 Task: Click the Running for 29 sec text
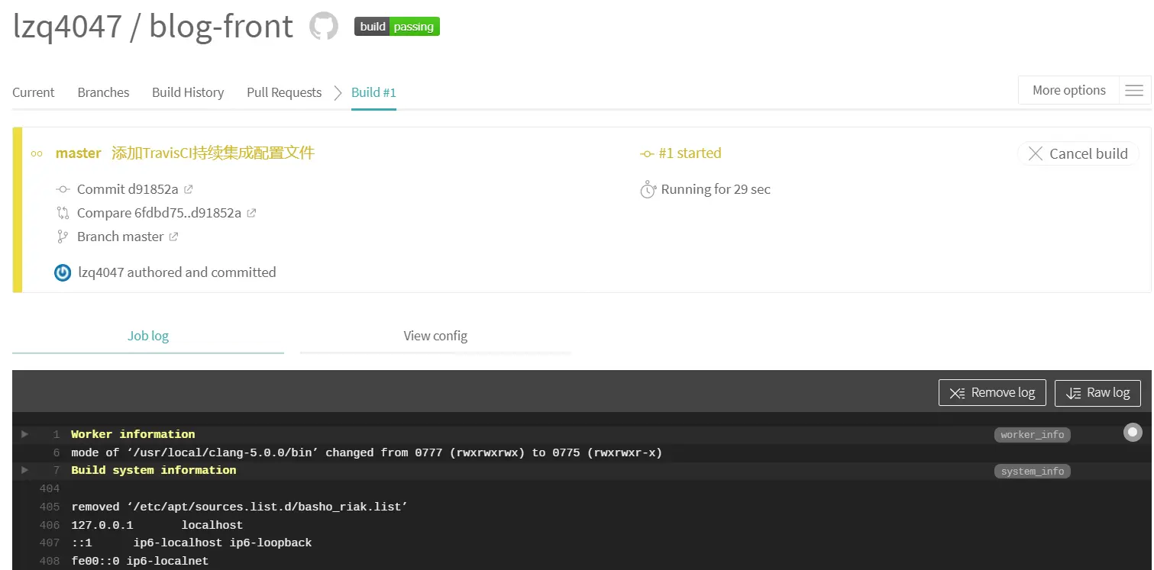point(716,189)
